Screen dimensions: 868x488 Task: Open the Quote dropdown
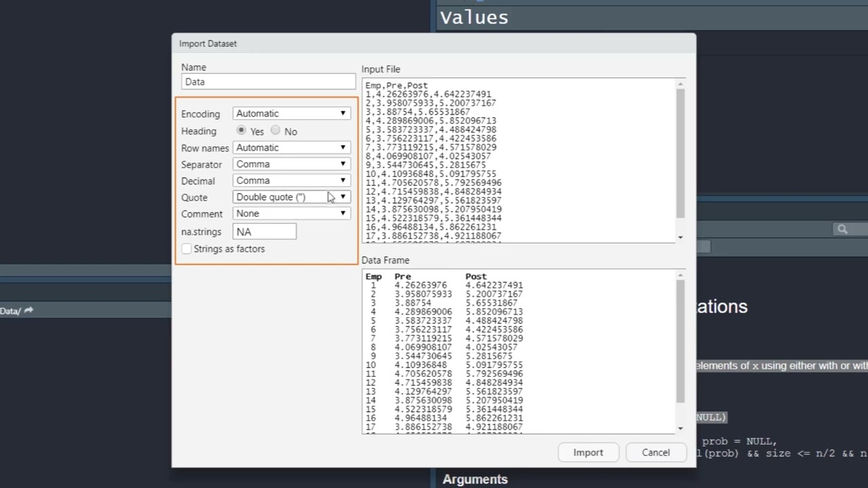click(x=292, y=197)
